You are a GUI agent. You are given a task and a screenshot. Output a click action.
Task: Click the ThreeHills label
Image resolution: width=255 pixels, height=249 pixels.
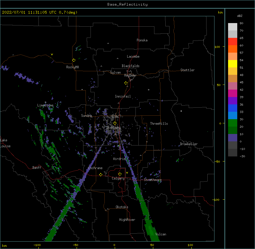[x=159, y=124]
